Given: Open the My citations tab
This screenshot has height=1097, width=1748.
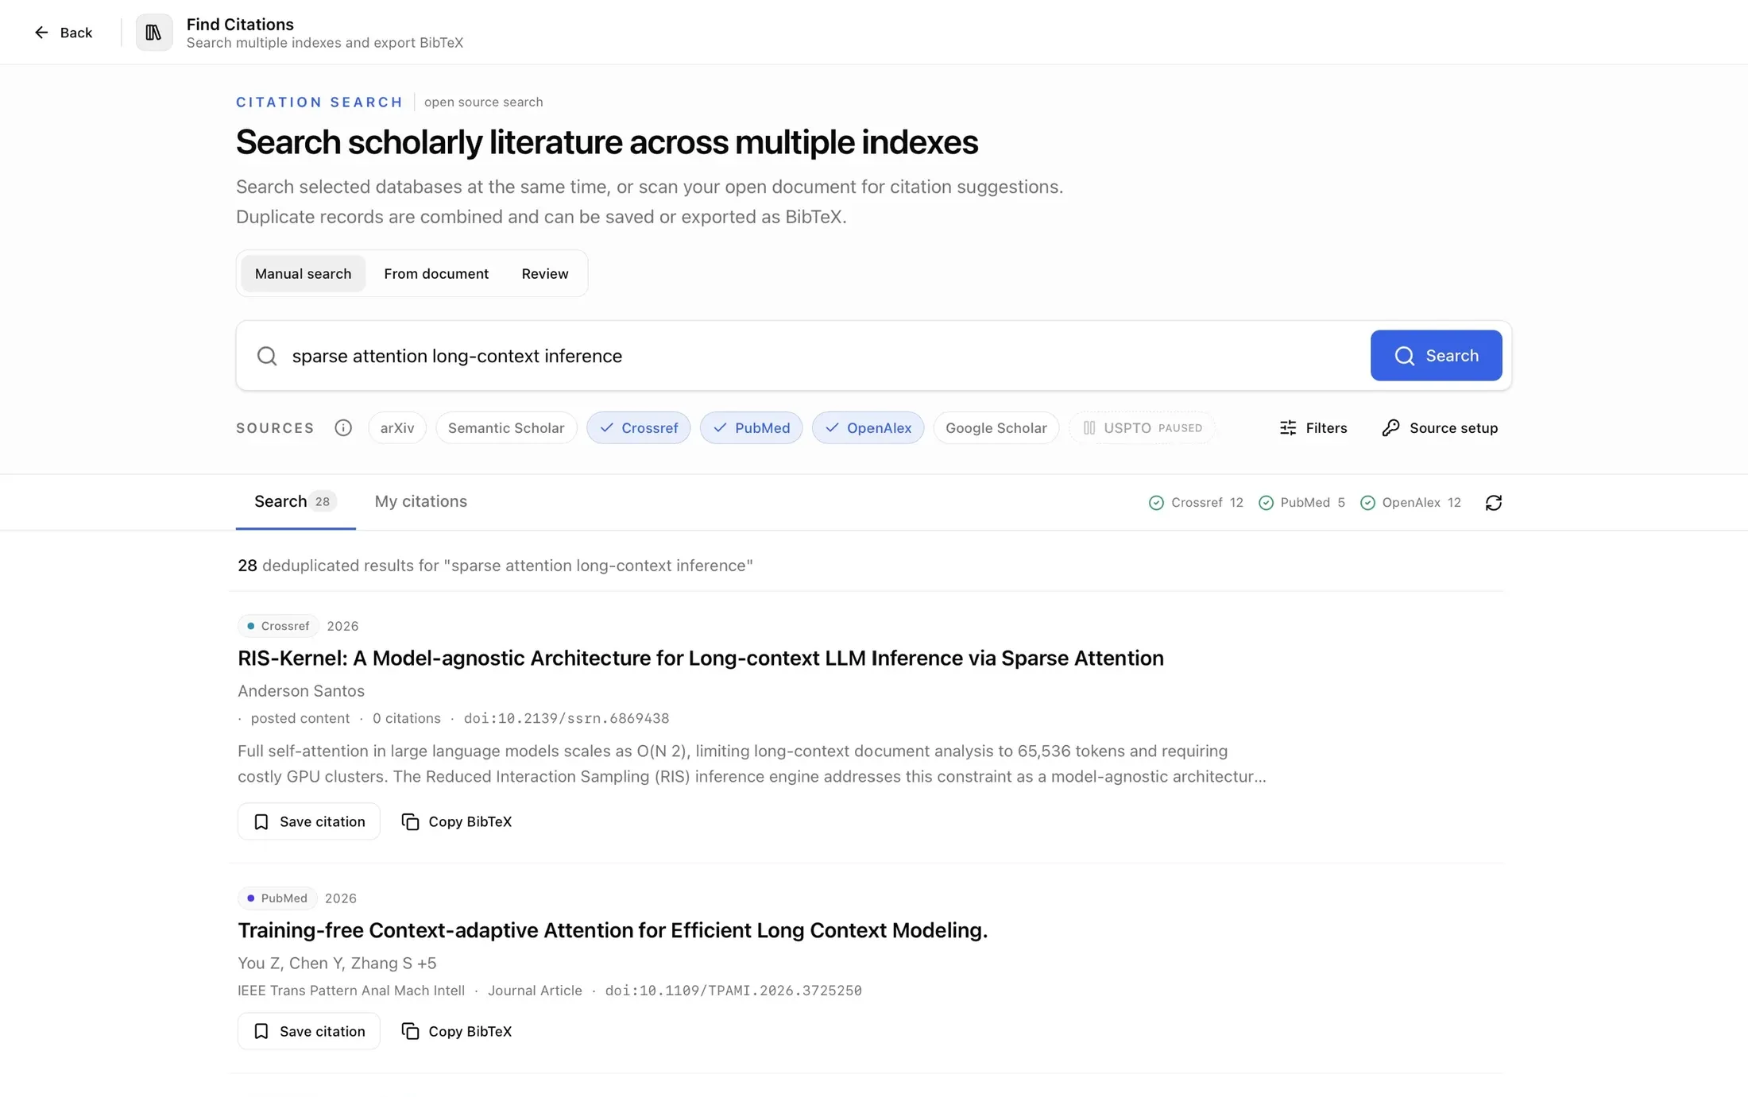Looking at the screenshot, I should click(x=421, y=502).
